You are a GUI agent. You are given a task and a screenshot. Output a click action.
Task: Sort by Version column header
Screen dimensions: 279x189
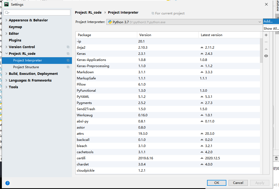[168, 35]
